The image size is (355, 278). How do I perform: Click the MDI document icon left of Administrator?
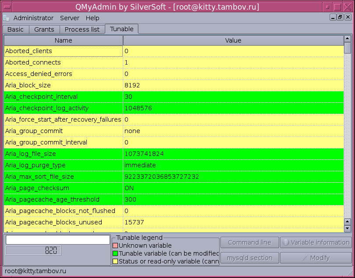point(6,18)
